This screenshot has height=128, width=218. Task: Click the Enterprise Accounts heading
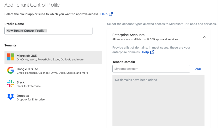coord(128,35)
